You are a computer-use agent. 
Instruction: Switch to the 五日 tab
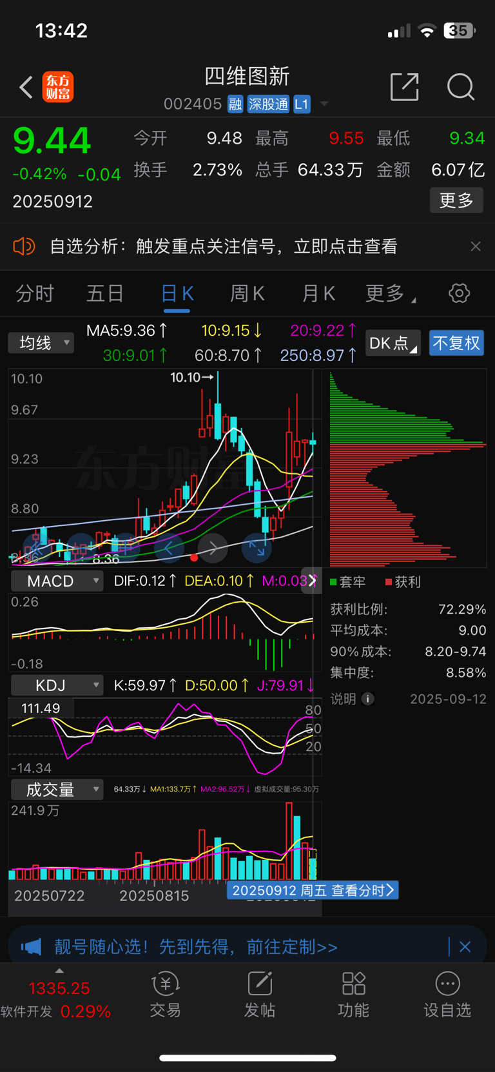[105, 294]
